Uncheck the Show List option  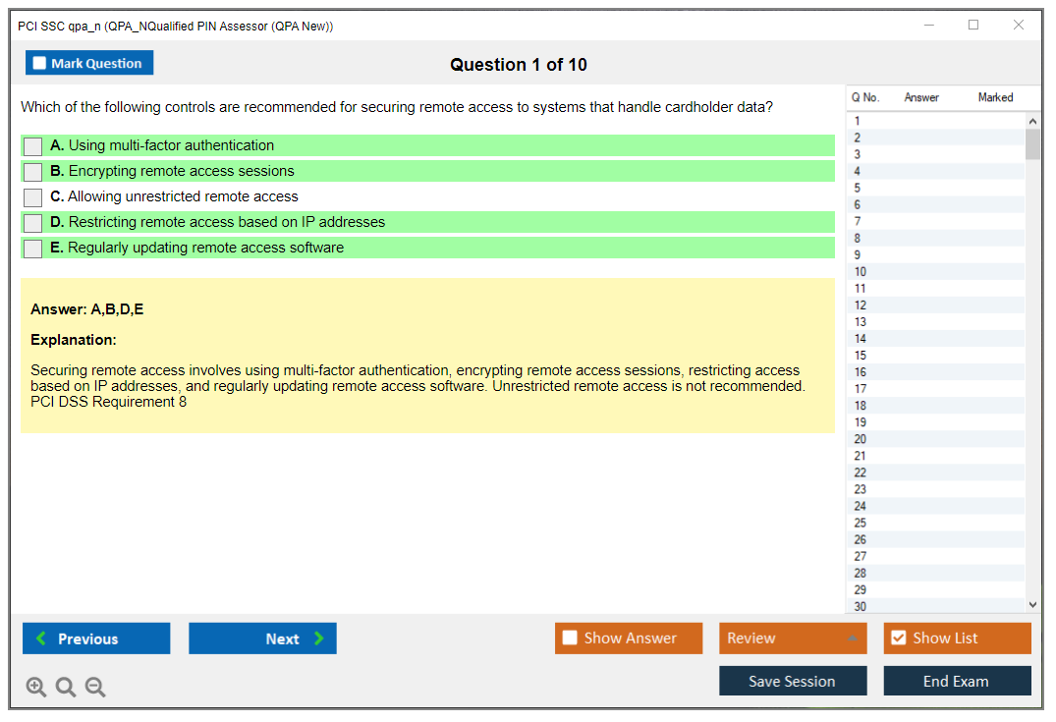pos(898,639)
